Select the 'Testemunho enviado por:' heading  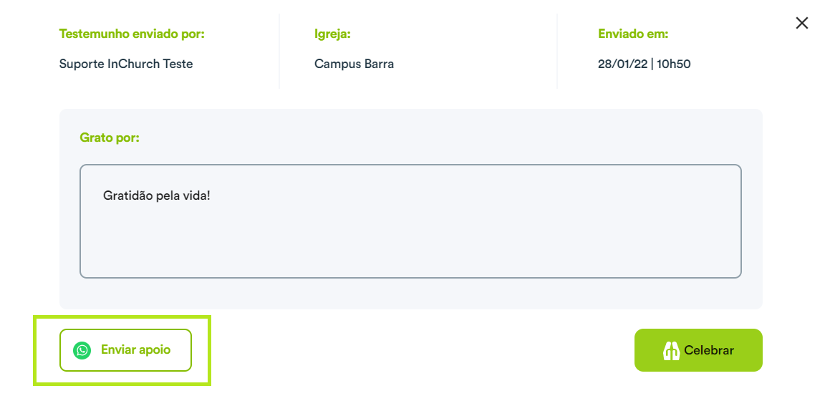(132, 34)
